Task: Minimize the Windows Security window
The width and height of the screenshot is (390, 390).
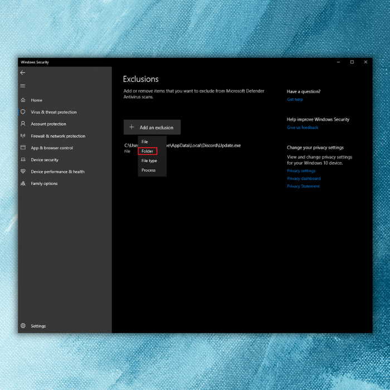Action: pos(338,62)
